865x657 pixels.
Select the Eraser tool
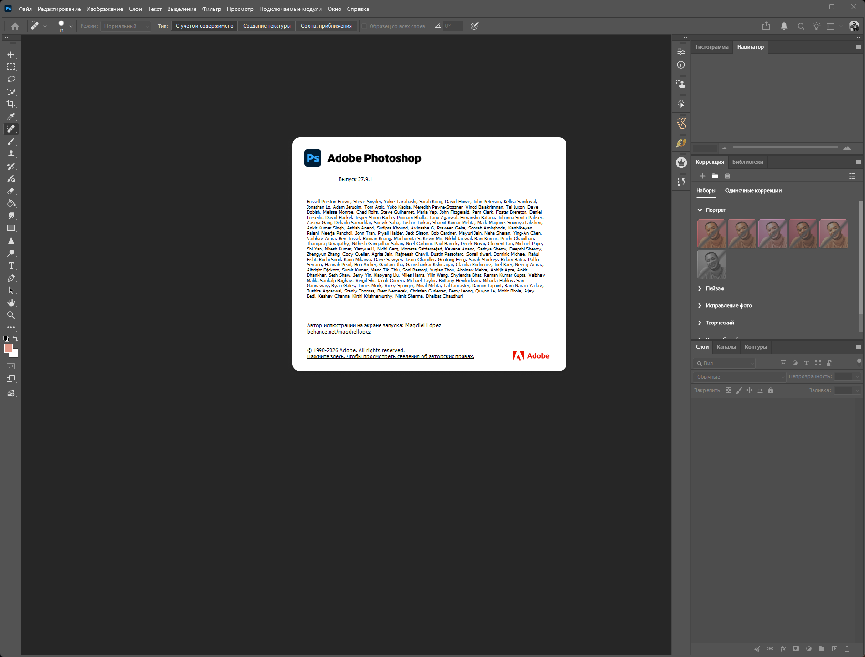click(11, 191)
